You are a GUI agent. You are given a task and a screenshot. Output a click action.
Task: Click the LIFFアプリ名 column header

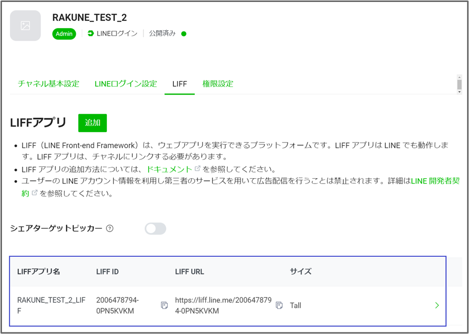pos(39,272)
